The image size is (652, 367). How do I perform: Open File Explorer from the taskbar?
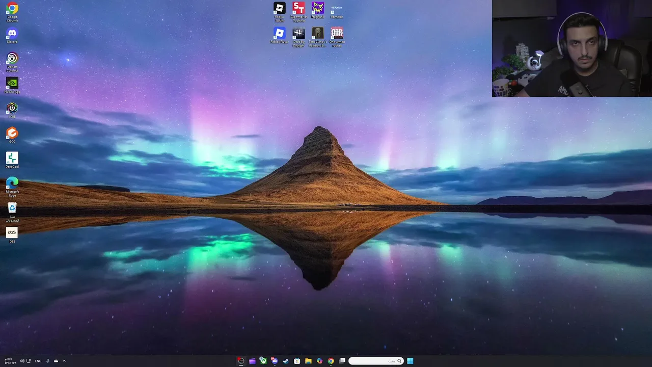pos(308,361)
